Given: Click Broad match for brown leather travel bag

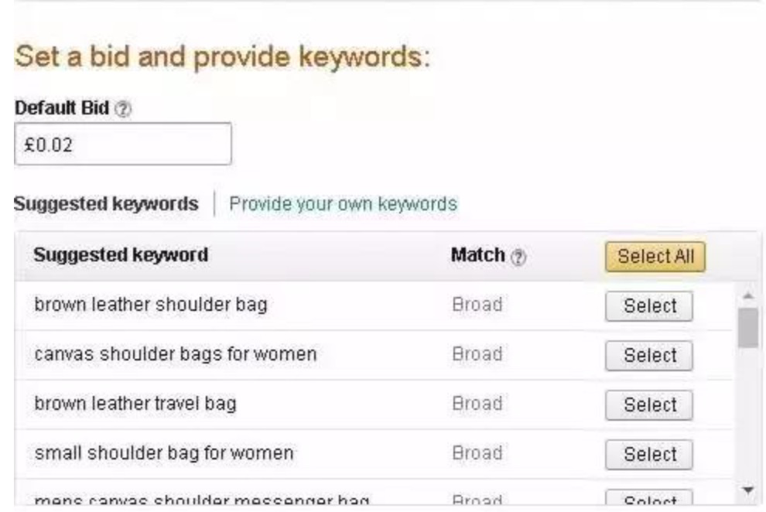Looking at the screenshot, I should pyautogui.click(x=477, y=404).
